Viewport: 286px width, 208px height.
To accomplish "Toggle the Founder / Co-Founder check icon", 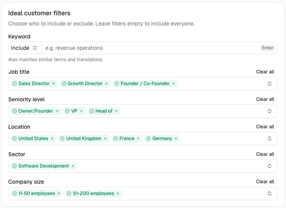I will click(117, 84).
